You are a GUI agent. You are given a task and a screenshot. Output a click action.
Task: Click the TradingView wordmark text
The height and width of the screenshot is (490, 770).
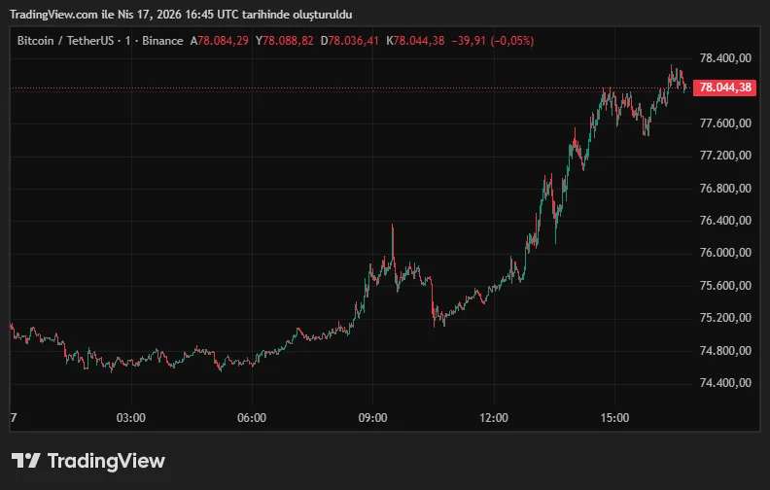[x=106, y=461]
